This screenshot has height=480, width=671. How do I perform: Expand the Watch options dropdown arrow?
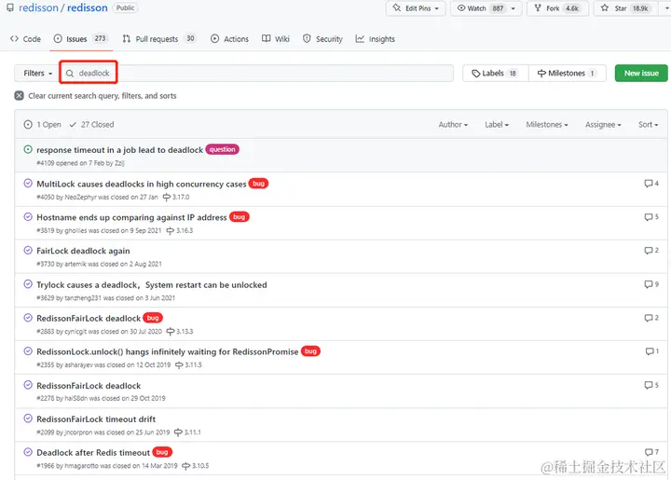(x=514, y=8)
